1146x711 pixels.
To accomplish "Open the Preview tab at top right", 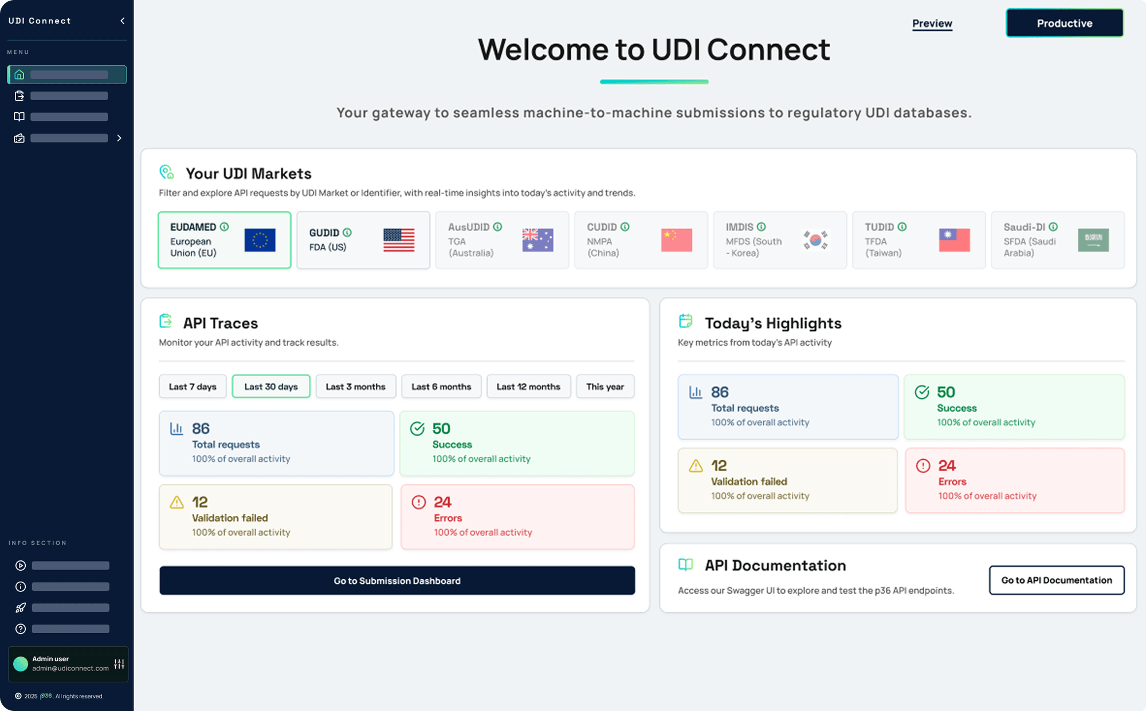I will [x=932, y=23].
